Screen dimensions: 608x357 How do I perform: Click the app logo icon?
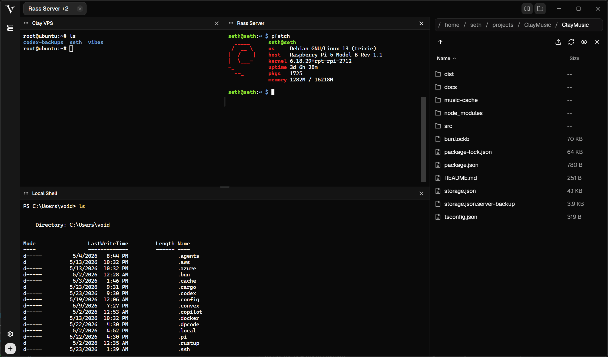[x=10, y=9]
